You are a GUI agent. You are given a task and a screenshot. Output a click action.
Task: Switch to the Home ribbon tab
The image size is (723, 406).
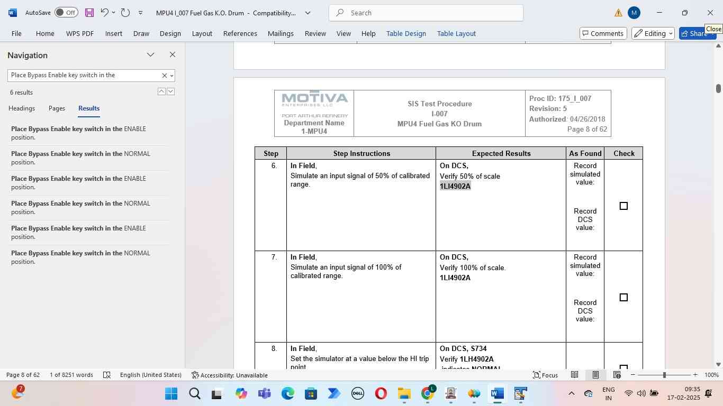coord(45,33)
